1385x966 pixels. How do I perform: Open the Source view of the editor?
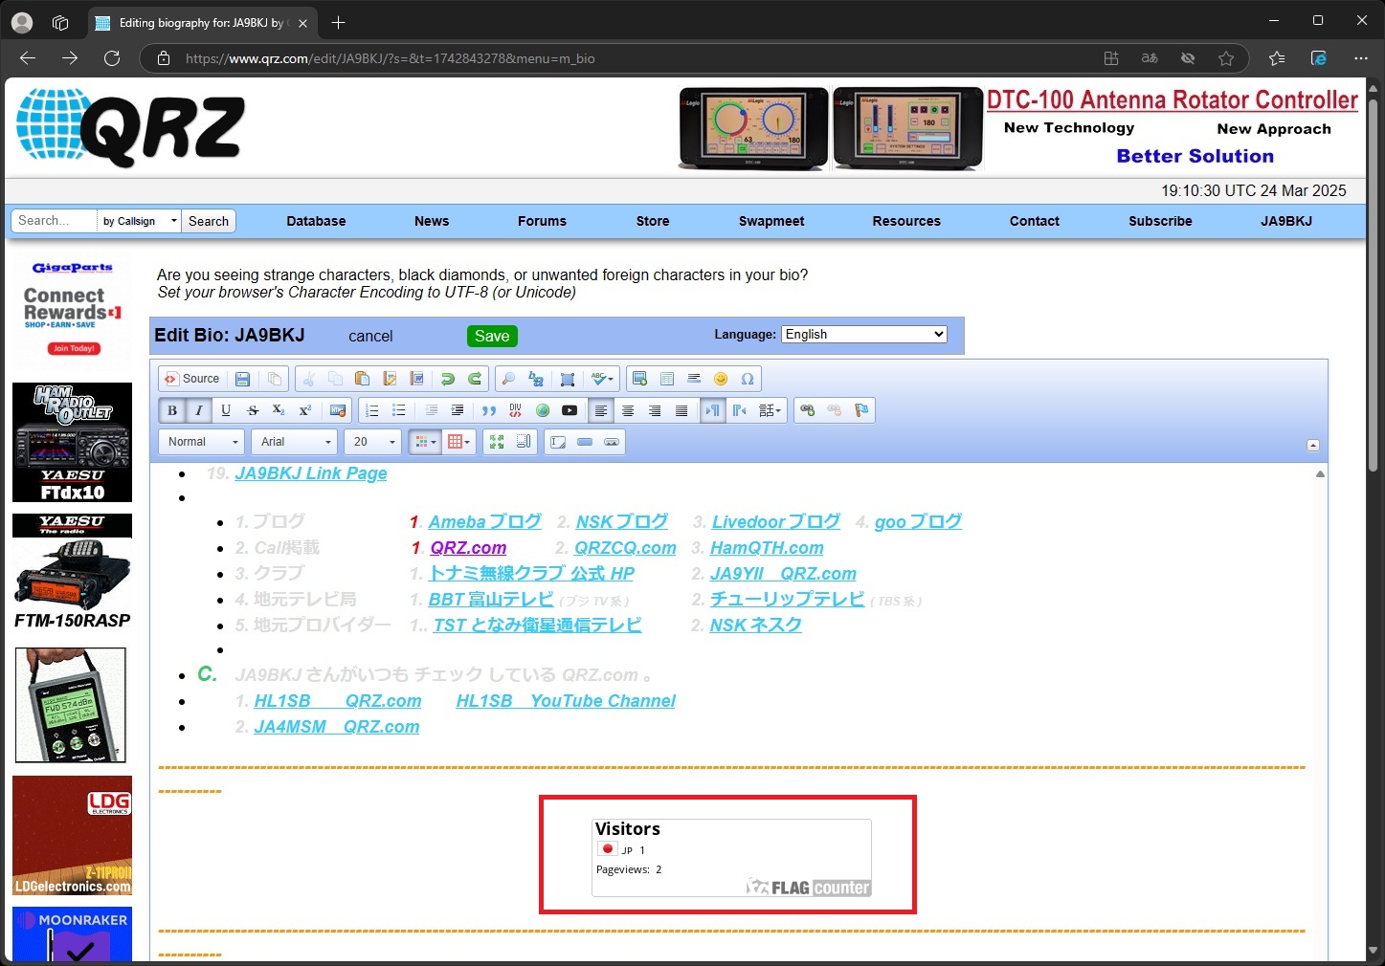[192, 379]
